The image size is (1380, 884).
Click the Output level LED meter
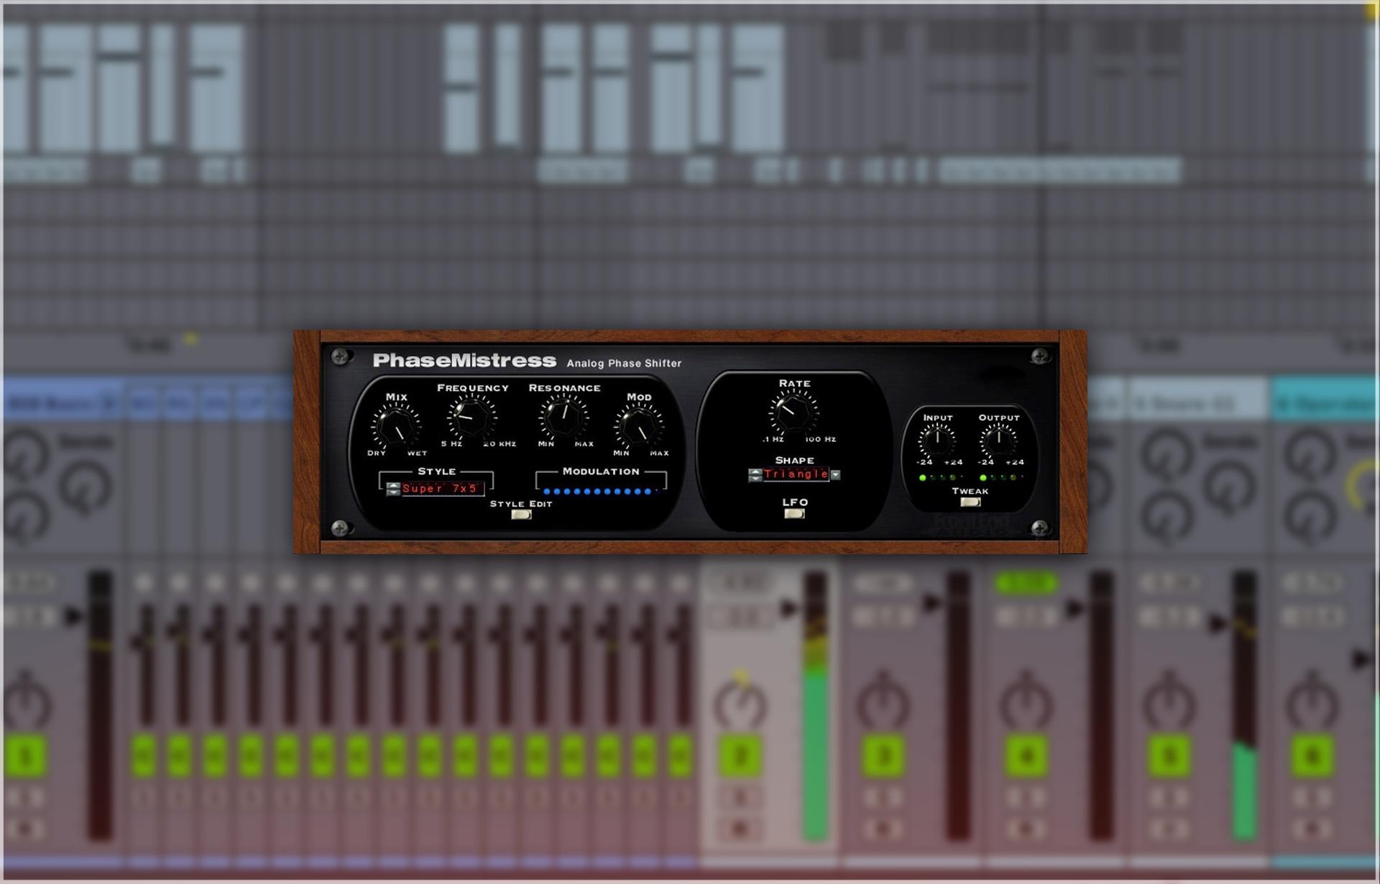1002,477
